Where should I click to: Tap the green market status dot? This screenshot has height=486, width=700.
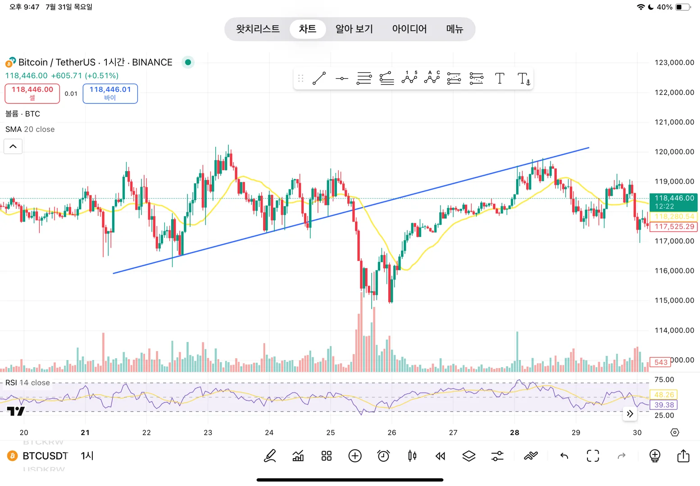pyautogui.click(x=188, y=62)
